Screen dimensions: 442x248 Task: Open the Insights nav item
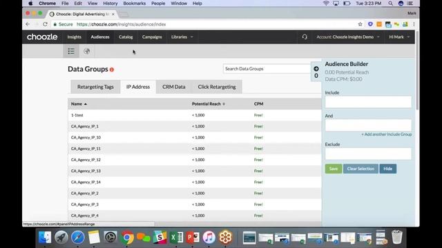(x=74, y=37)
